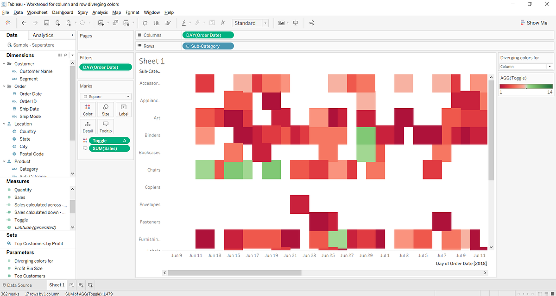Screen dimensions: 556x296
Task: Open the Size property on the Marks card
Action: click(105, 110)
